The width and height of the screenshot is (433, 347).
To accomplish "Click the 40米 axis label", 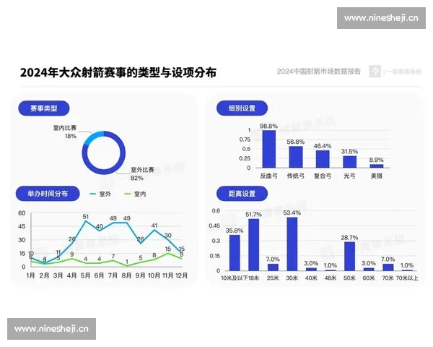I will click(x=311, y=278).
